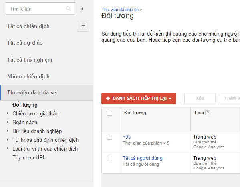Collapse the sidebar with double chevron
Image resolution: width=240 pixels, height=187 pixels.
82,9
